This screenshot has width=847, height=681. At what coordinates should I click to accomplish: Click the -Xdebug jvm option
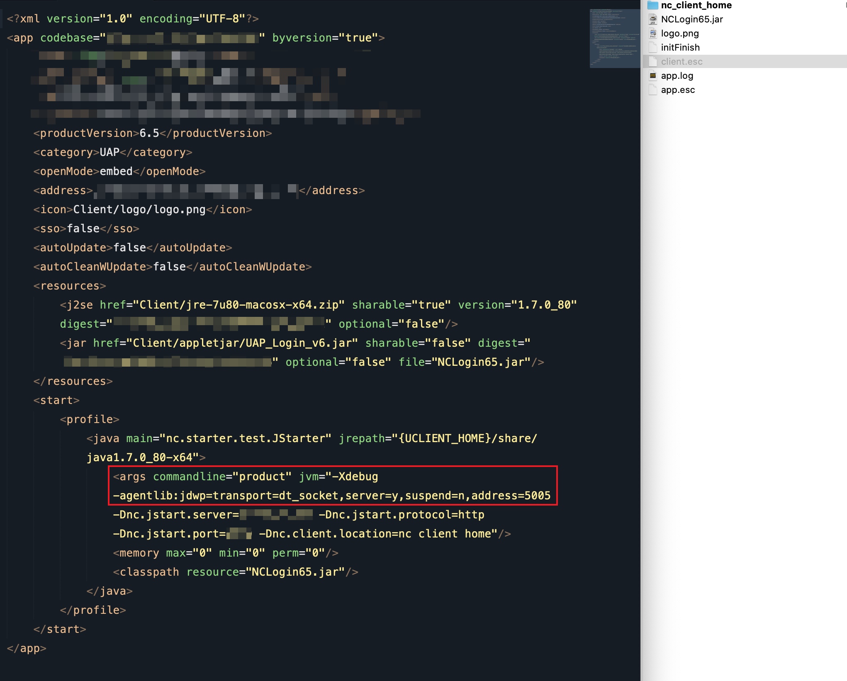click(355, 477)
